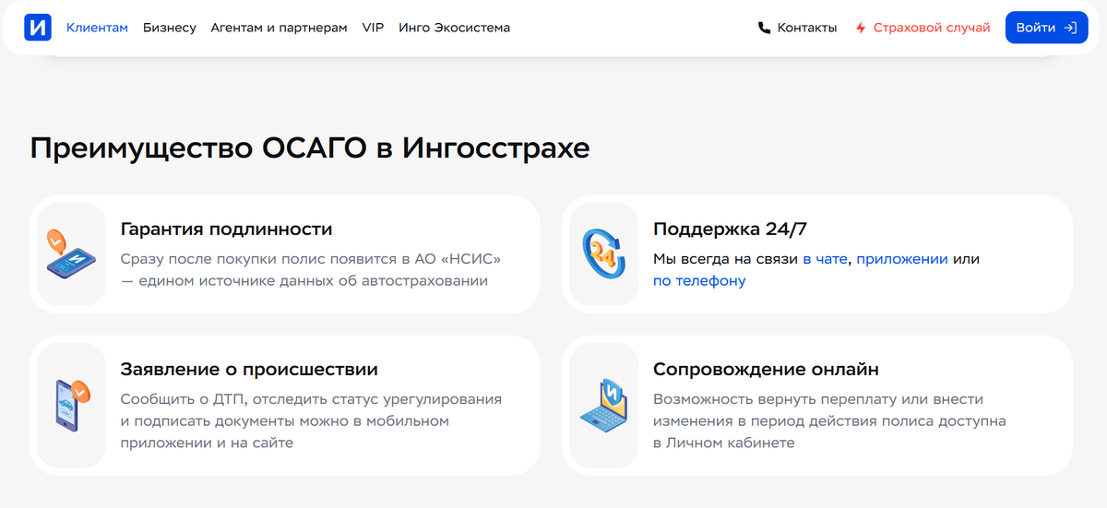Click heading 'Преимущество ОСАГО в Ингосстрахе'
1107x508 pixels.
tap(310, 148)
